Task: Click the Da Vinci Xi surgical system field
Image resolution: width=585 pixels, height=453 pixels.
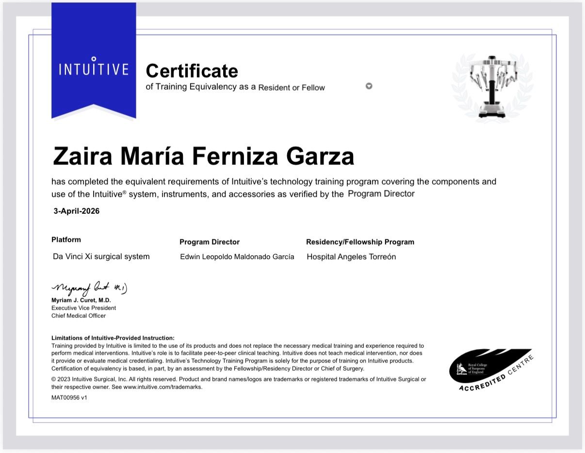Action: (101, 257)
